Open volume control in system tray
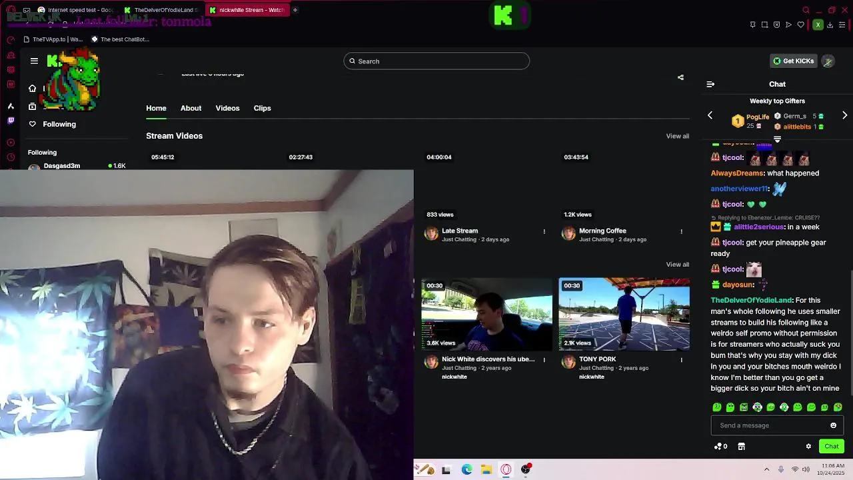 pos(806,469)
